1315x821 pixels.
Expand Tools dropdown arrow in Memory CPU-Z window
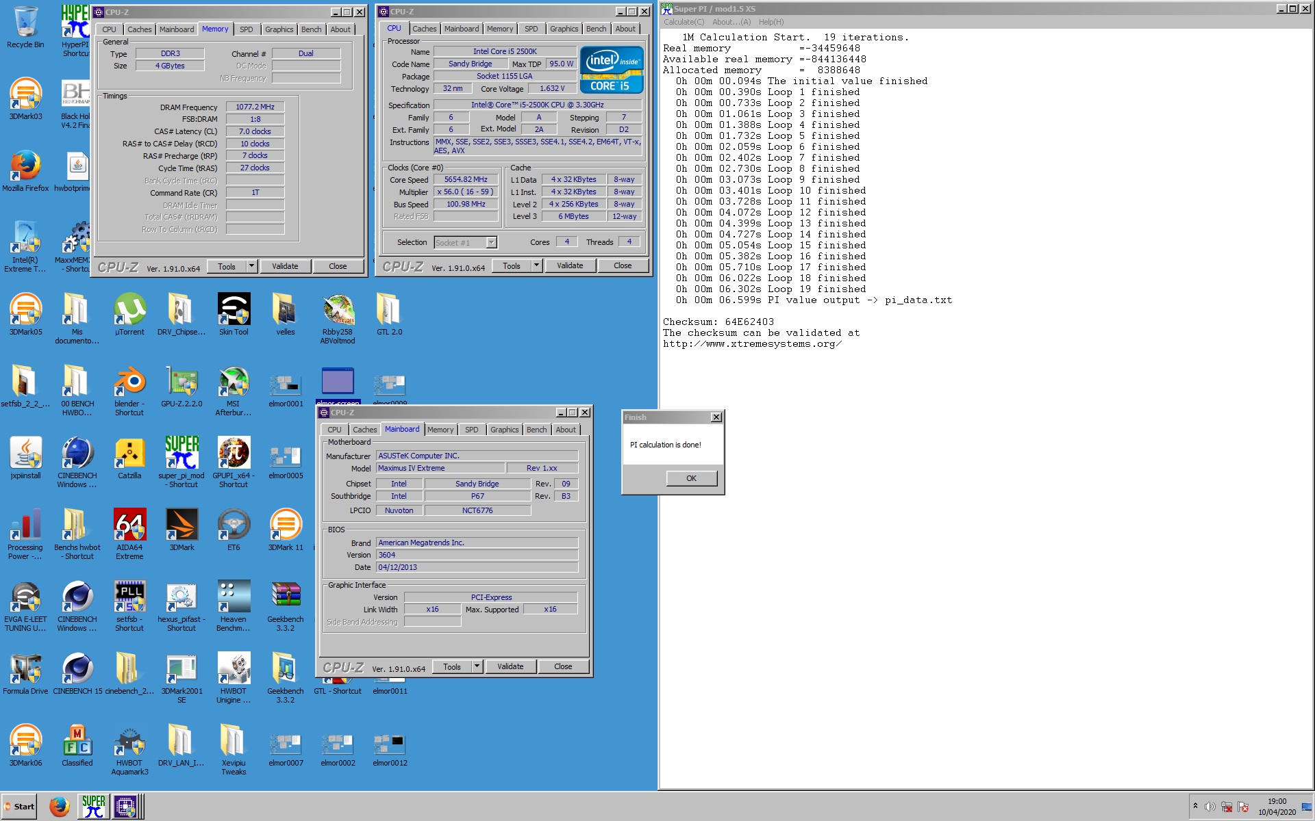pos(251,266)
